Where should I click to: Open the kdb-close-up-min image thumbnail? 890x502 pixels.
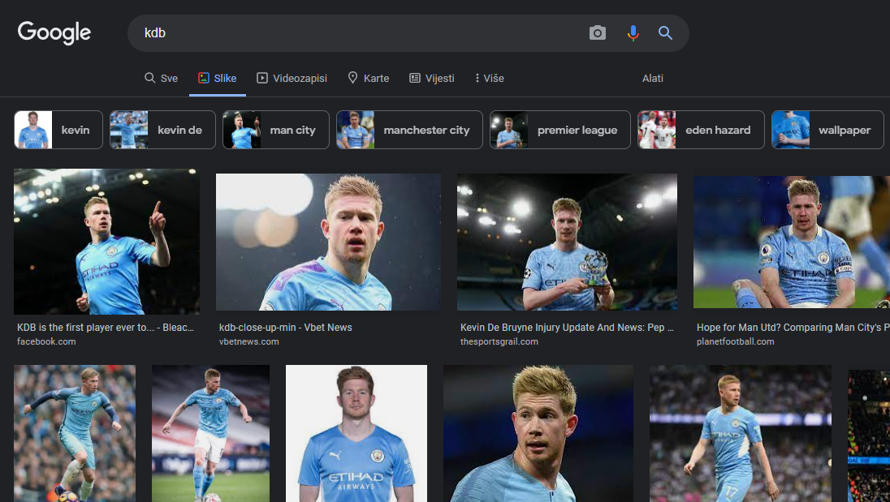pyautogui.click(x=328, y=242)
